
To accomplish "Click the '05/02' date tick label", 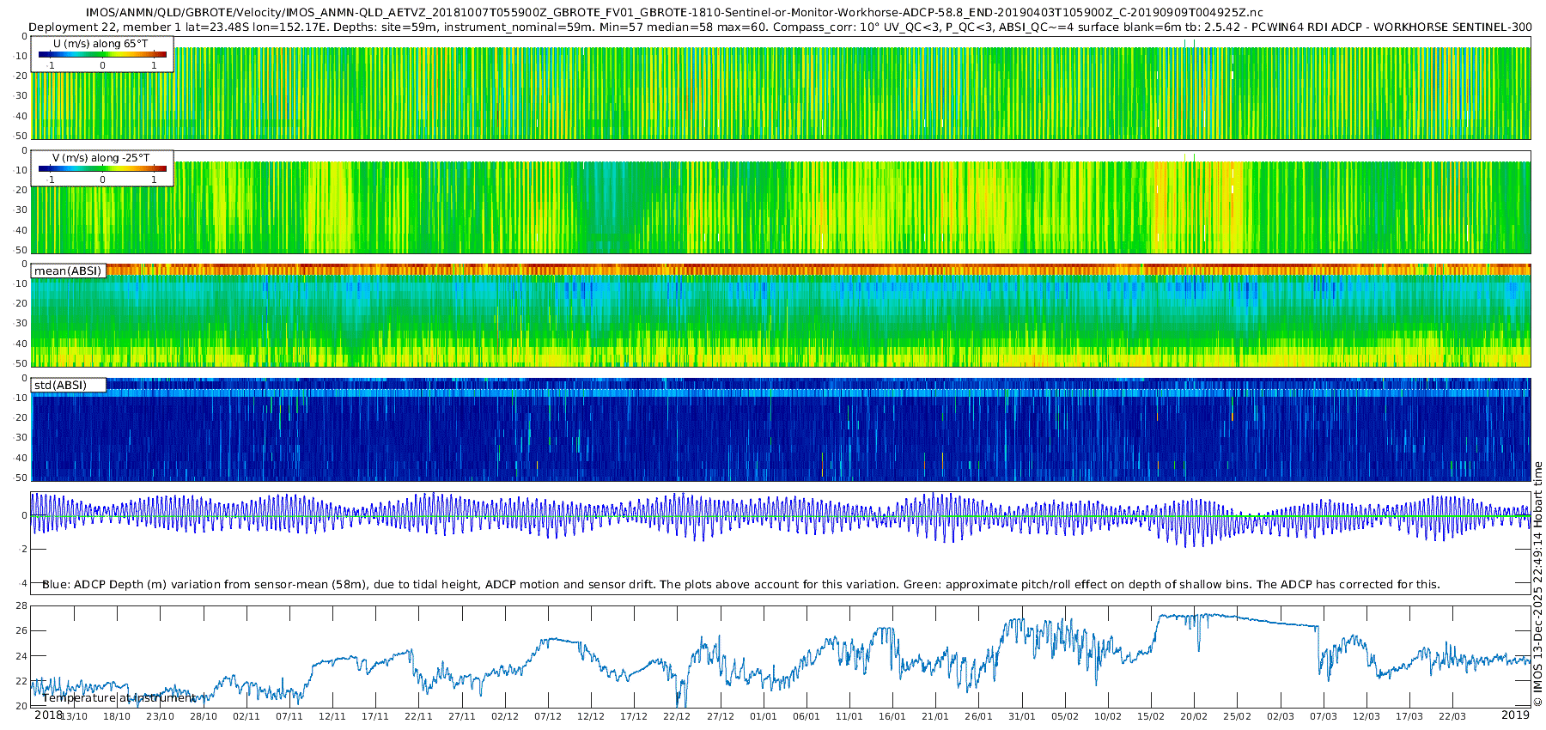I will point(1065,716).
